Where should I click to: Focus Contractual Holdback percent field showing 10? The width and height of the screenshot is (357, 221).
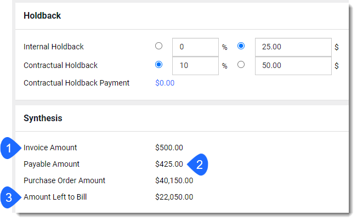195,66
